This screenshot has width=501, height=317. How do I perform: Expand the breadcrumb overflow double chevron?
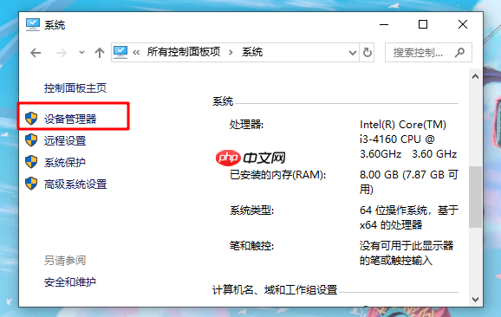tap(136, 52)
